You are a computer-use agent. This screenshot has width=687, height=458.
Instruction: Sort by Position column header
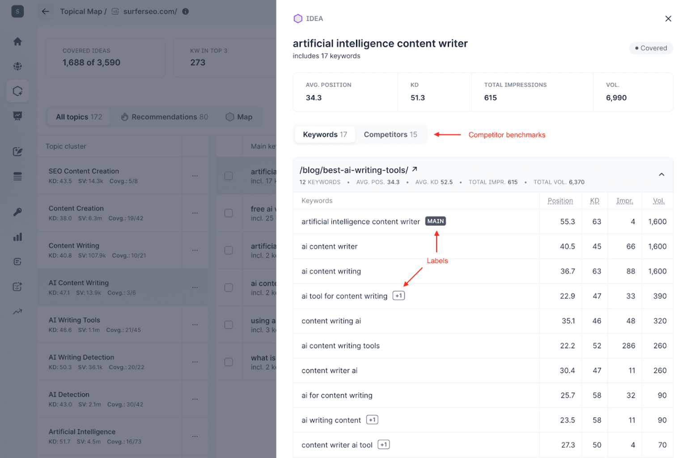pos(560,200)
